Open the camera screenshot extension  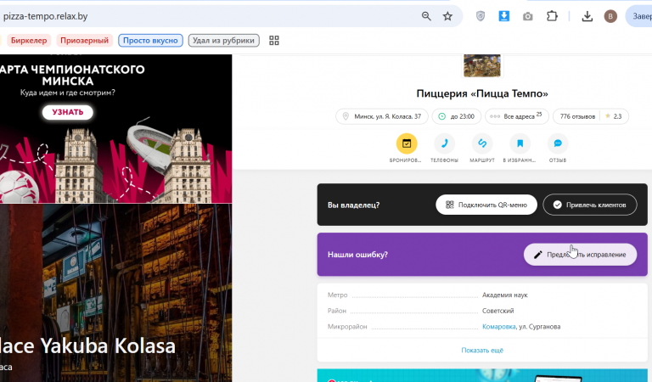coord(528,16)
